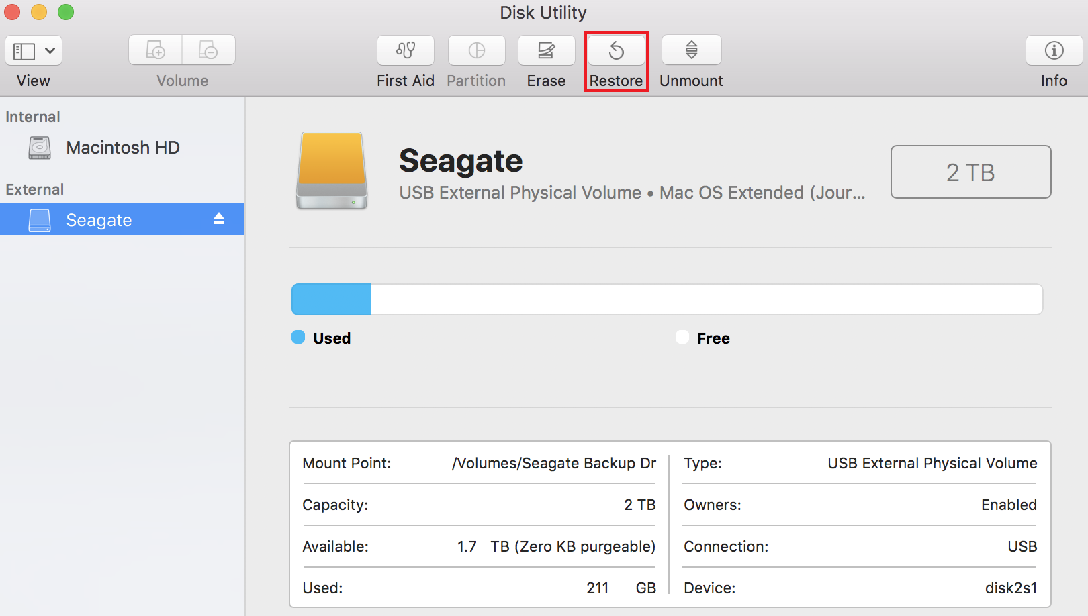The height and width of the screenshot is (616, 1088).
Task: Select Seagate drive in sidebar
Action: tap(122, 219)
